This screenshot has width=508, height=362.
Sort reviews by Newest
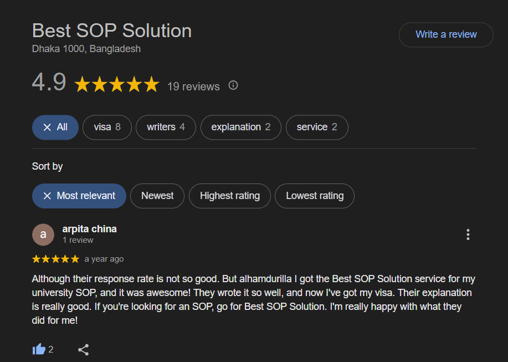pyautogui.click(x=157, y=196)
